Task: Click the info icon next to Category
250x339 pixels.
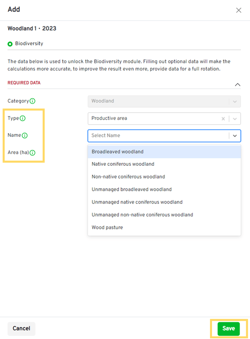Action: click(32, 101)
